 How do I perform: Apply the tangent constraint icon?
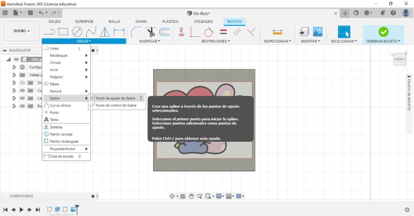pos(209,32)
